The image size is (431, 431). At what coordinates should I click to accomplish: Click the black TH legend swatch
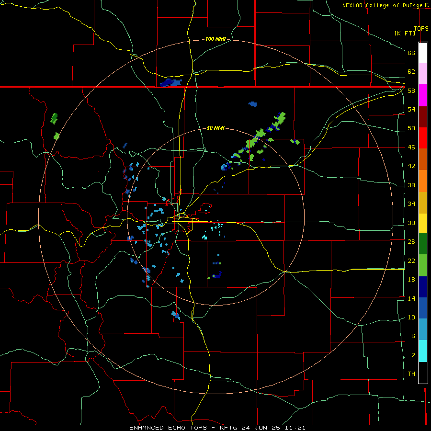[423, 373]
